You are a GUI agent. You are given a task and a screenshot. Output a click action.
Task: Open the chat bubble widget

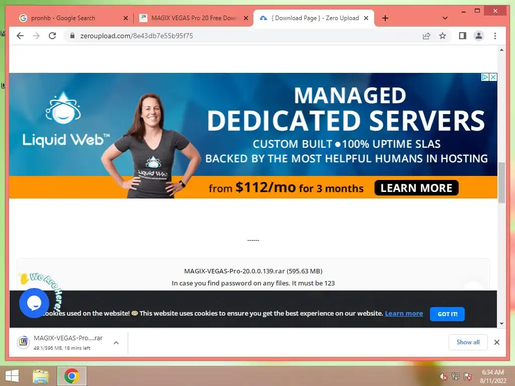click(34, 303)
